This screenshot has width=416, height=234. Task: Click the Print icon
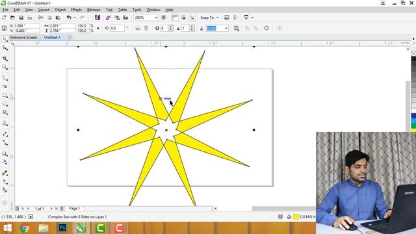(30, 18)
